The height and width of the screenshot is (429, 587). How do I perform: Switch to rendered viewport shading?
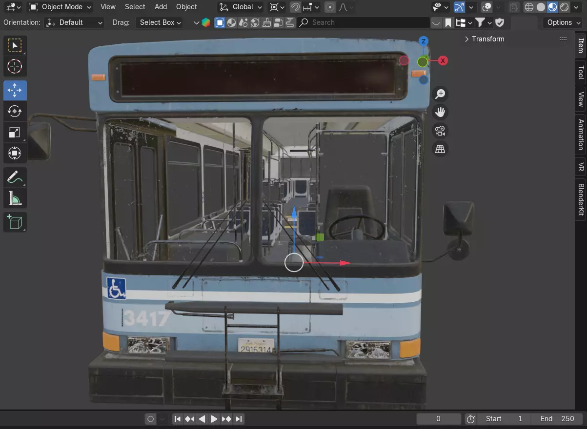coord(565,7)
